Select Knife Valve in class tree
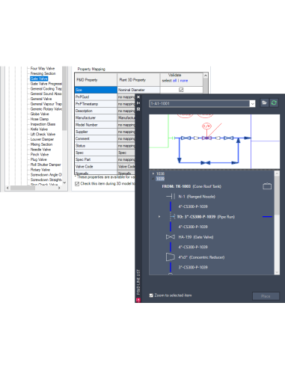The height and width of the screenshot is (368, 285). click(x=39, y=129)
